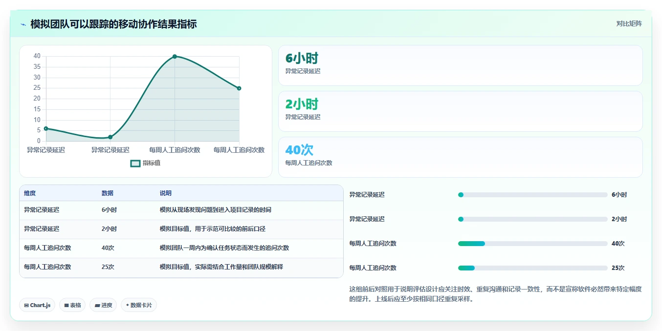Click the progress bar in the 25次 row

point(532,268)
